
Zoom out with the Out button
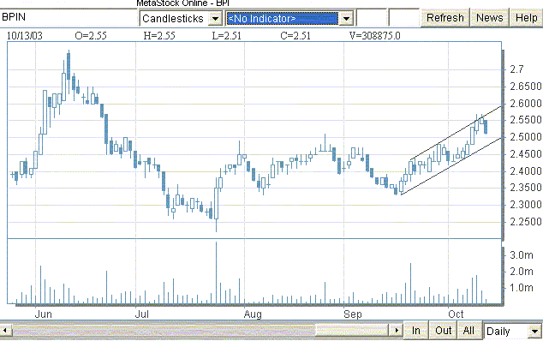pos(444,330)
